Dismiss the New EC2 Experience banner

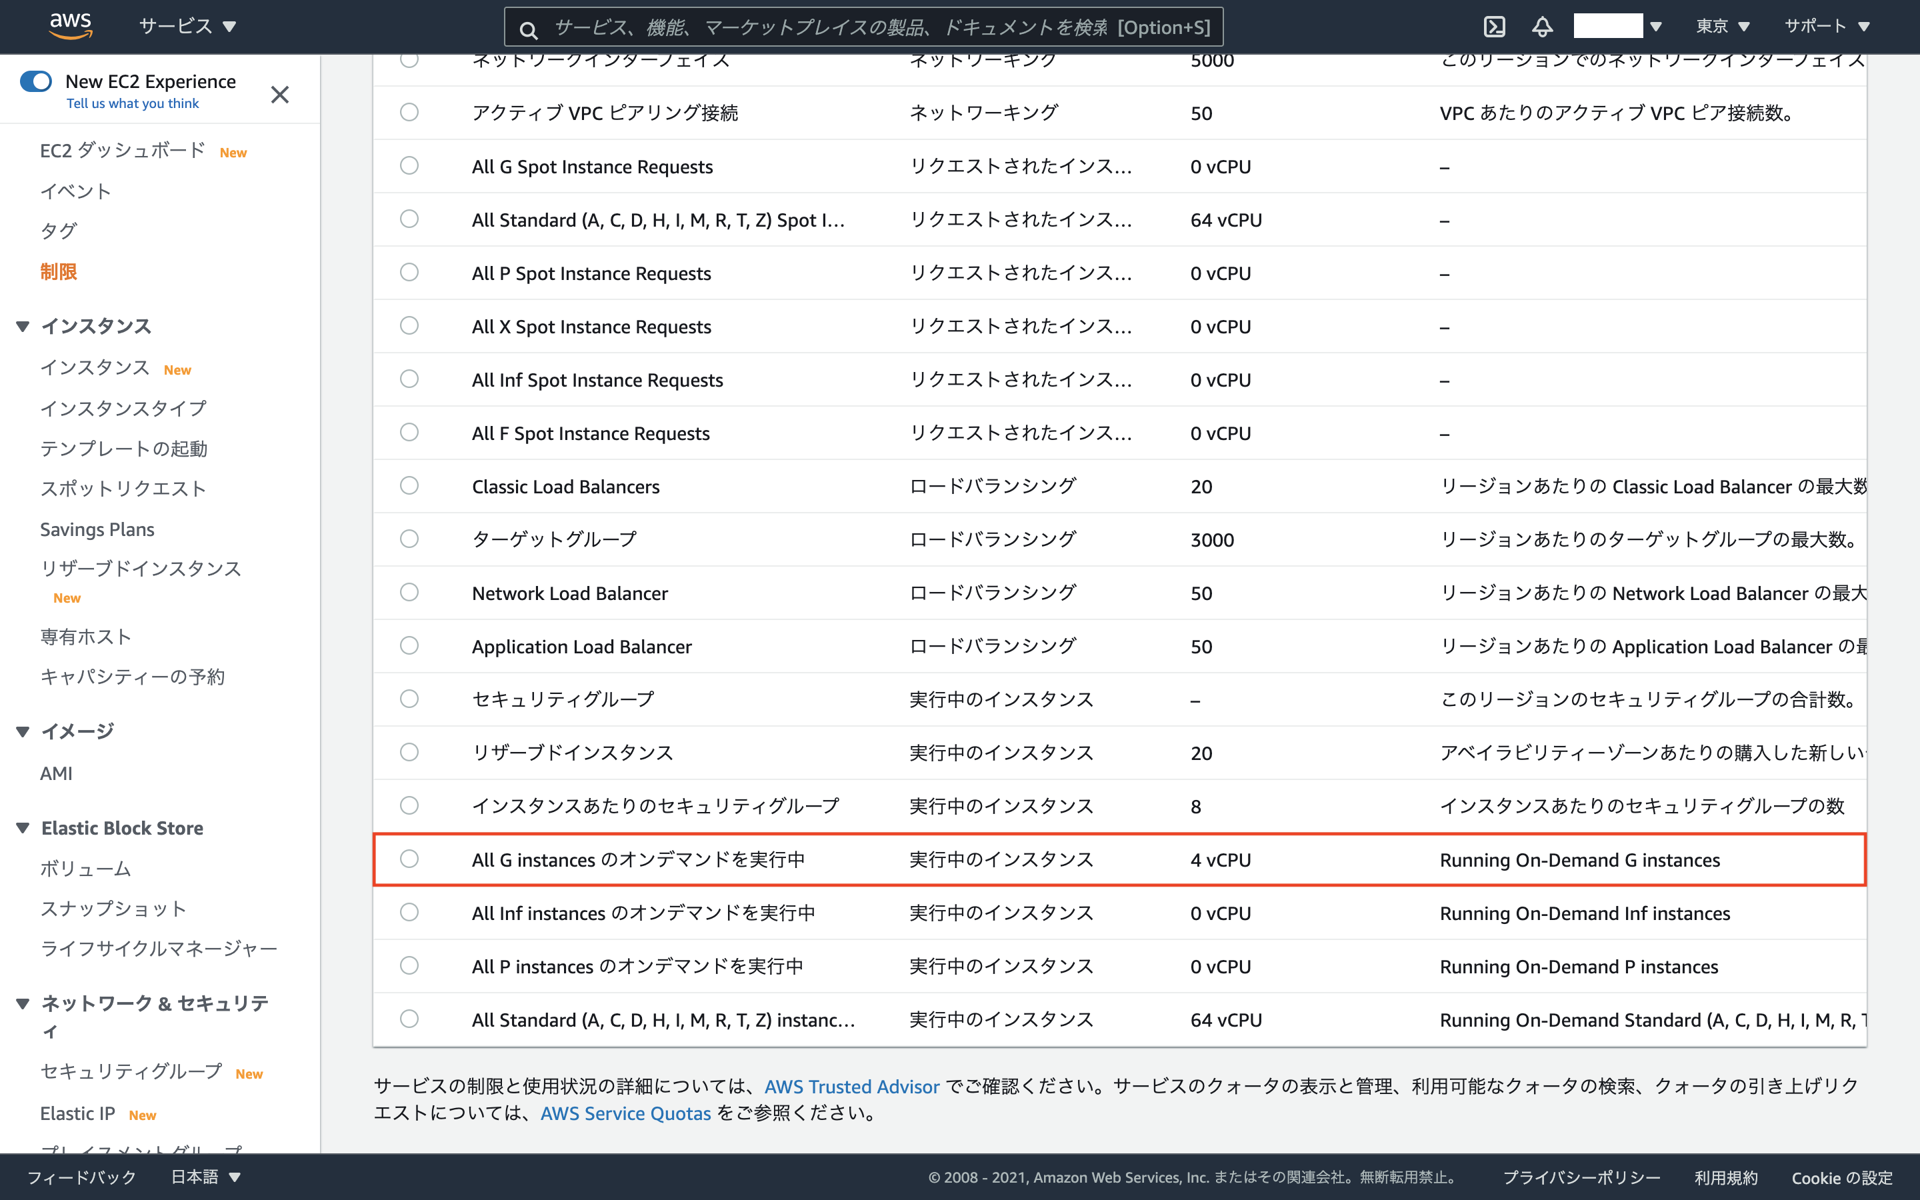(279, 95)
